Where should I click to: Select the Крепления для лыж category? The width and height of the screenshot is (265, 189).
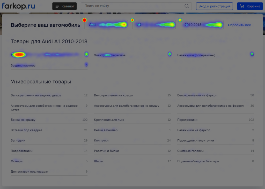[106, 120]
